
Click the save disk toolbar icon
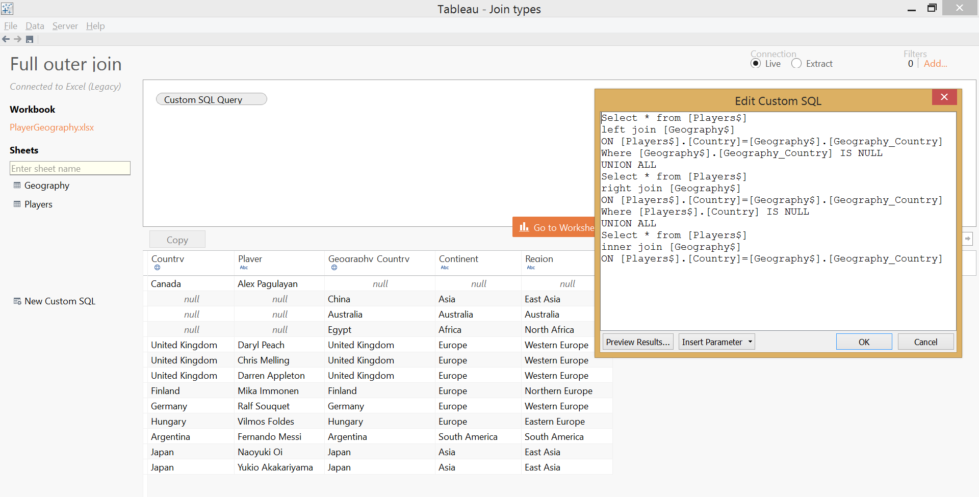30,39
